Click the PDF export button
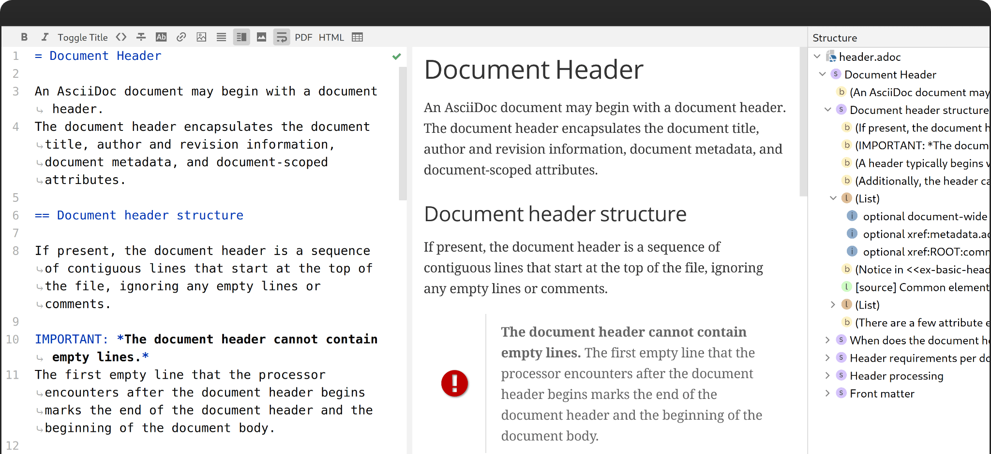Image resolution: width=991 pixels, height=454 pixels. click(303, 37)
